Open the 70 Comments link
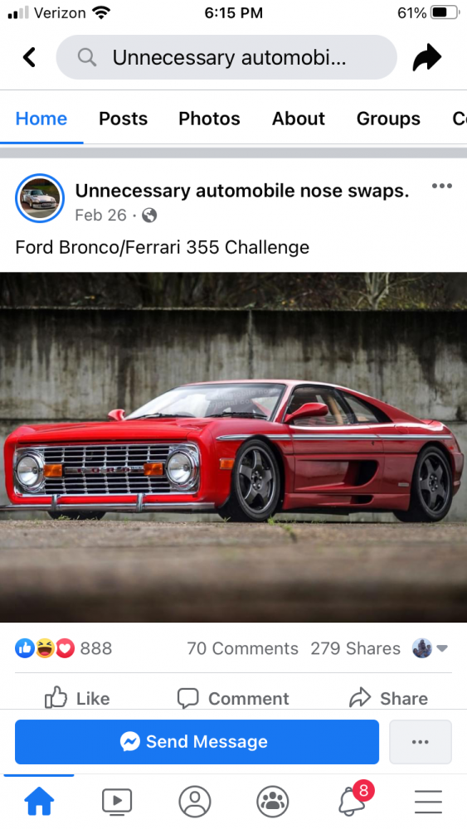The width and height of the screenshot is (467, 829). 242,648
